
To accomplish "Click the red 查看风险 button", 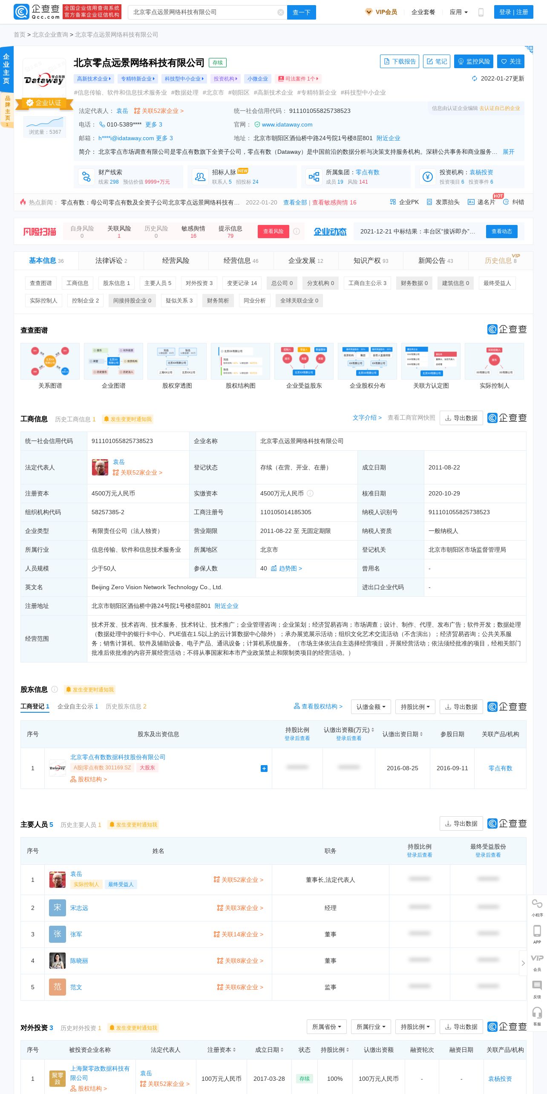I will point(273,231).
